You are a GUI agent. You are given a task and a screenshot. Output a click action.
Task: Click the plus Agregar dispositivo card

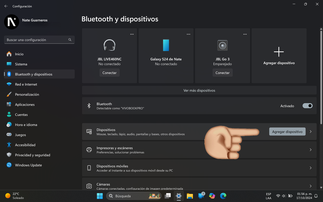[x=279, y=56]
